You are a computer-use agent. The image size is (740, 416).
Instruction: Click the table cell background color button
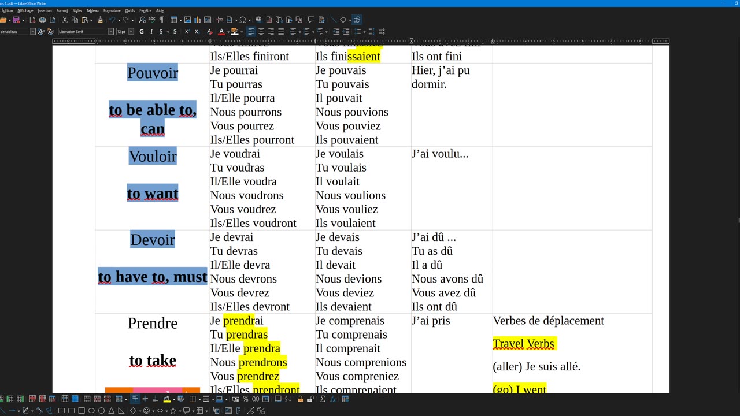click(x=166, y=399)
